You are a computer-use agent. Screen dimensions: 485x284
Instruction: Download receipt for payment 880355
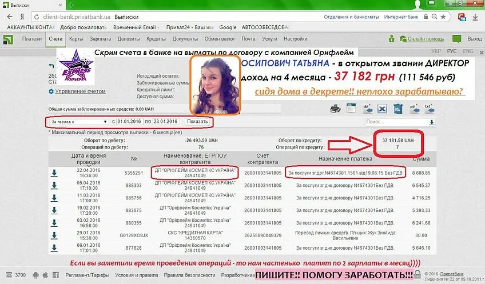click(x=54, y=222)
